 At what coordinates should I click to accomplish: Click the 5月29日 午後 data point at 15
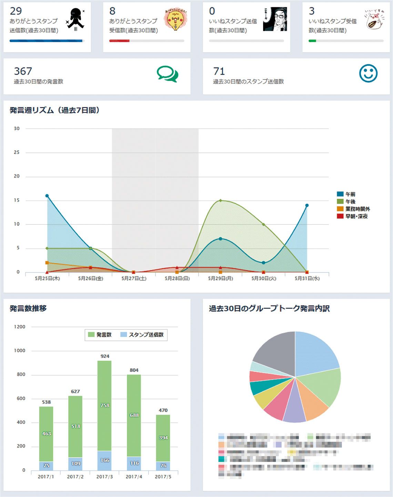click(220, 201)
